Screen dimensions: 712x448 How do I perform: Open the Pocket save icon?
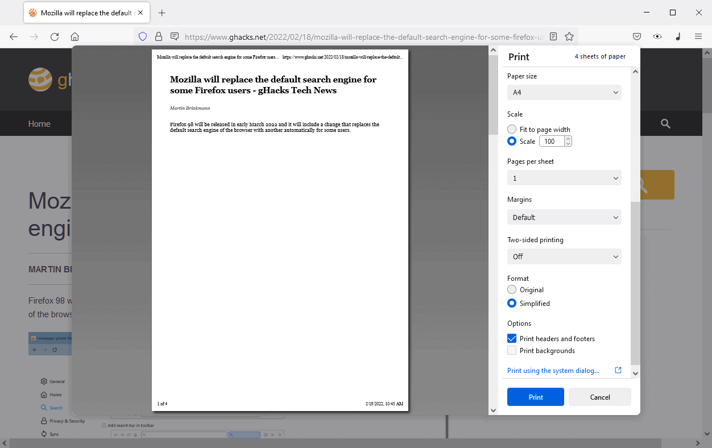pyautogui.click(x=637, y=36)
